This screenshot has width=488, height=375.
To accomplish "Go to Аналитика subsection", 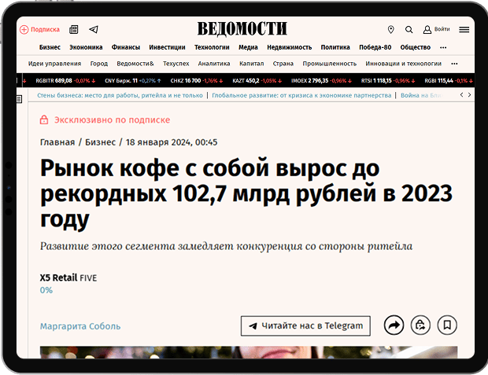I will point(214,64).
